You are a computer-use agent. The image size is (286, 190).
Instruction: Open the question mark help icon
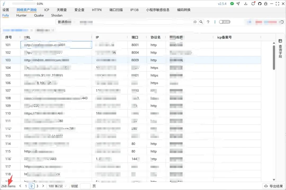click(208, 22)
